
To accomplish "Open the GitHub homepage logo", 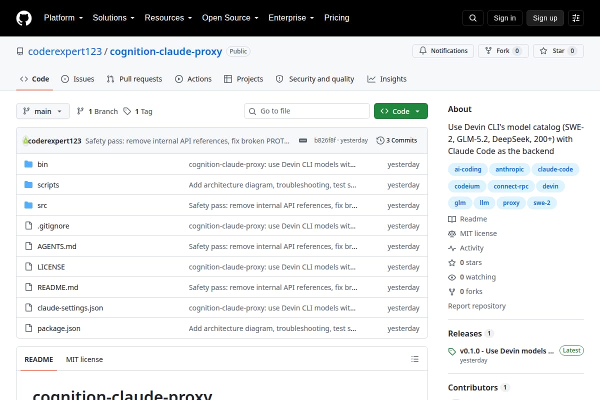I will (24, 18).
